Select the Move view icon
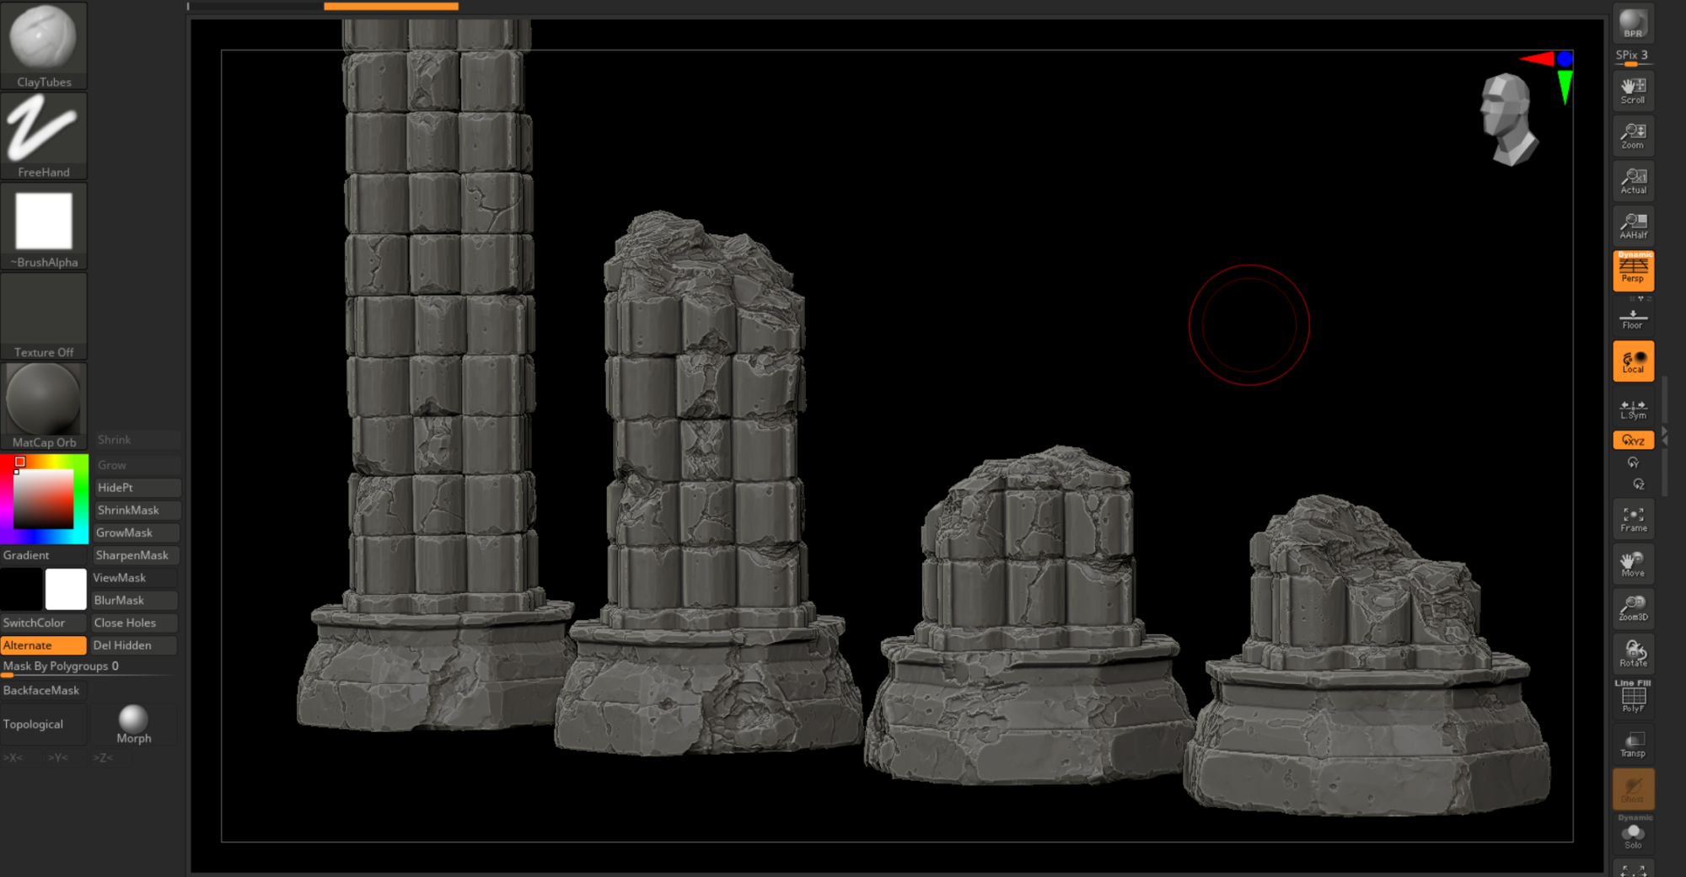 (1633, 564)
